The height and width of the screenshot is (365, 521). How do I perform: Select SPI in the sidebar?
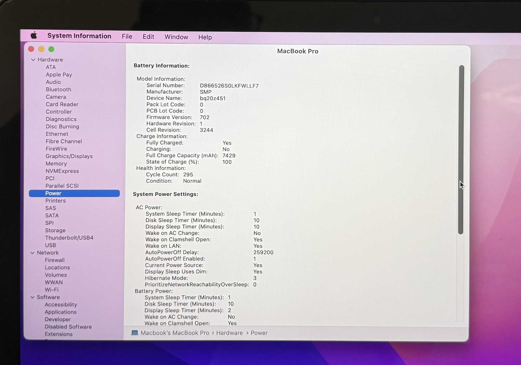click(49, 223)
